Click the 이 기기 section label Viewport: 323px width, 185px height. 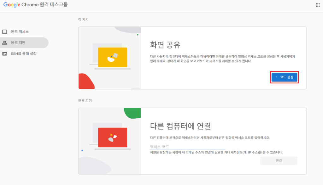click(x=83, y=20)
